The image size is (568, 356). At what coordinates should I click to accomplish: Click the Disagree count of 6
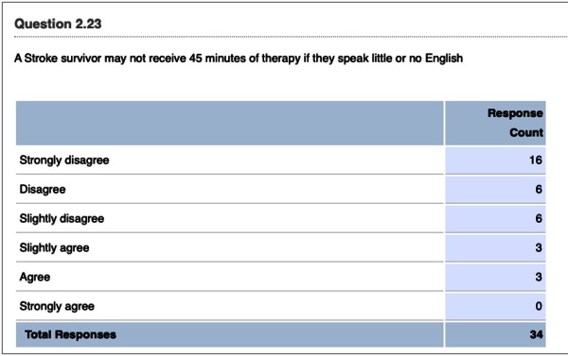(539, 189)
